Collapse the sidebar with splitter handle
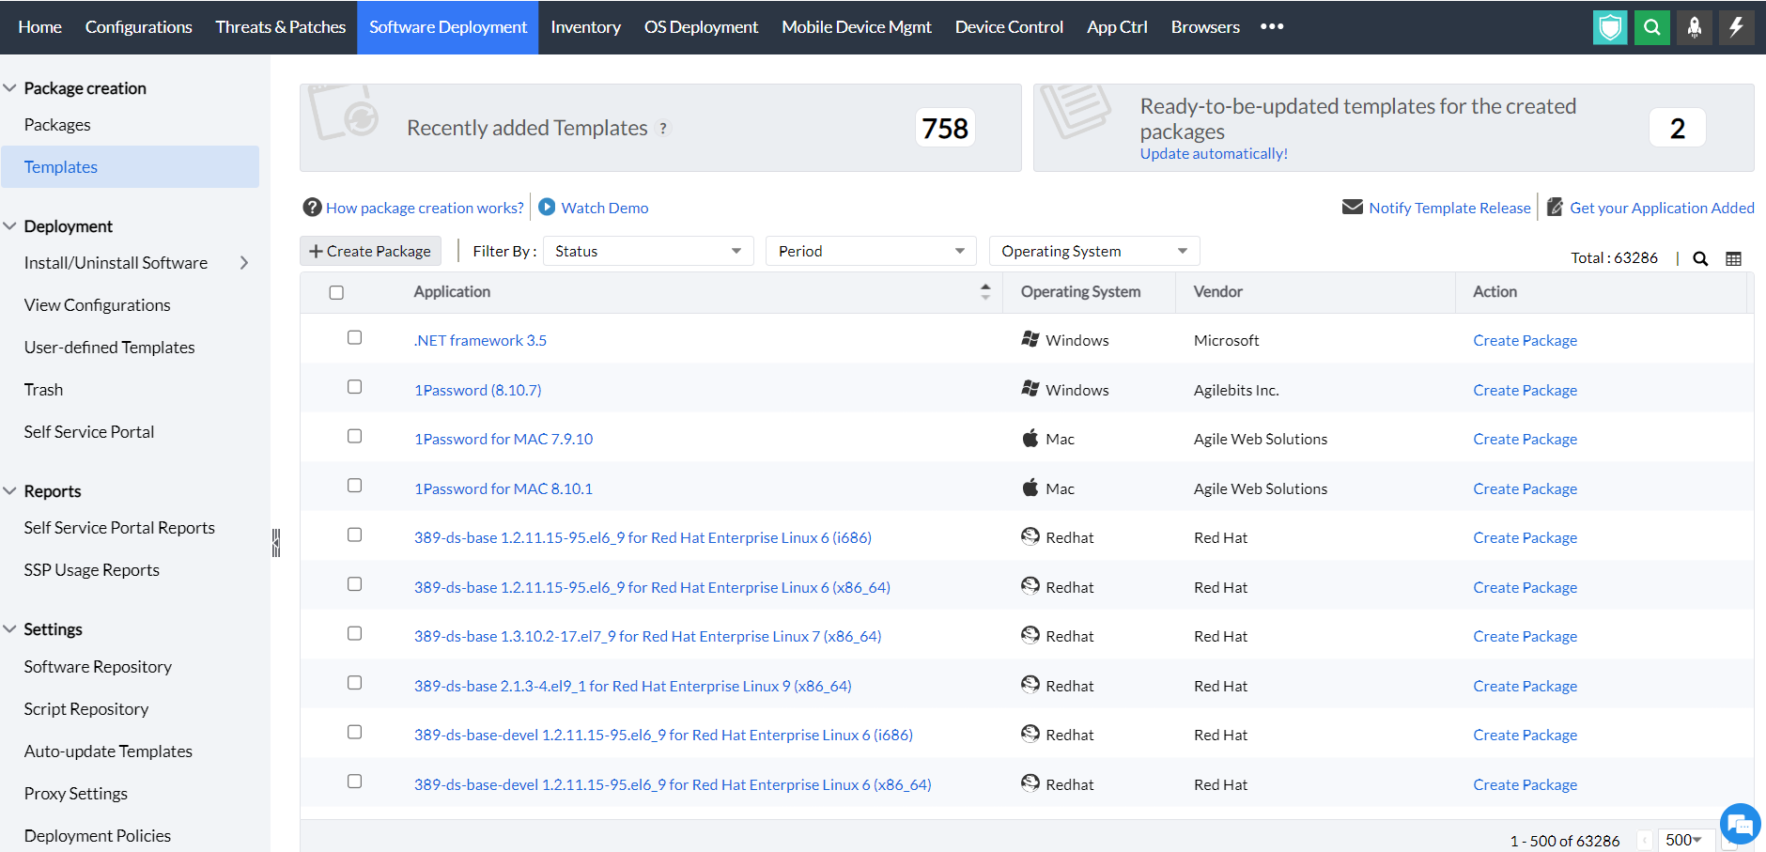The width and height of the screenshot is (1766, 852). point(276,543)
